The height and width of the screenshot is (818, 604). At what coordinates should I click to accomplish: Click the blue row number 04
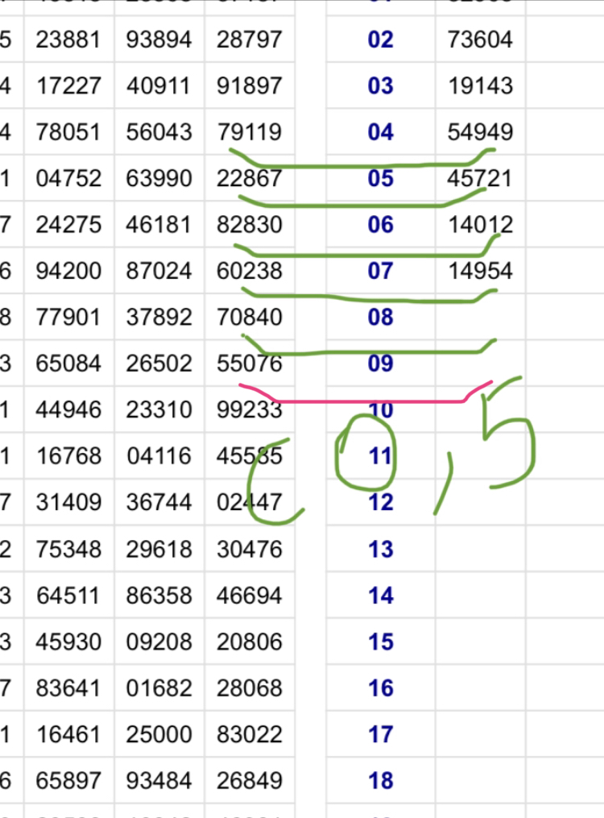pos(380,132)
